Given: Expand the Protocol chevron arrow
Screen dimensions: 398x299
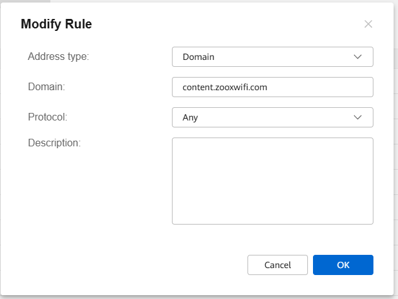Looking at the screenshot, I should pyautogui.click(x=358, y=117).
